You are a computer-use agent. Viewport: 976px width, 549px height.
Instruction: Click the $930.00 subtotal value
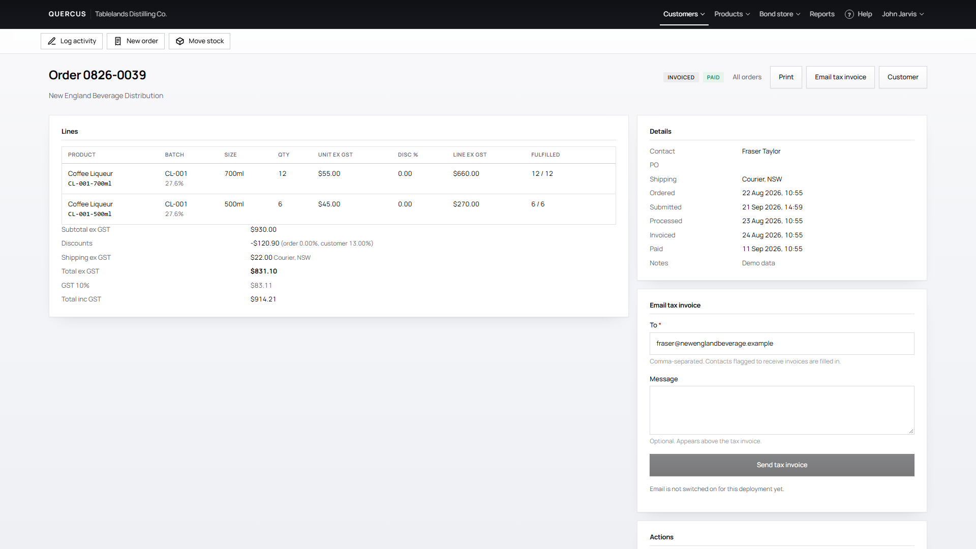[263, 230]
